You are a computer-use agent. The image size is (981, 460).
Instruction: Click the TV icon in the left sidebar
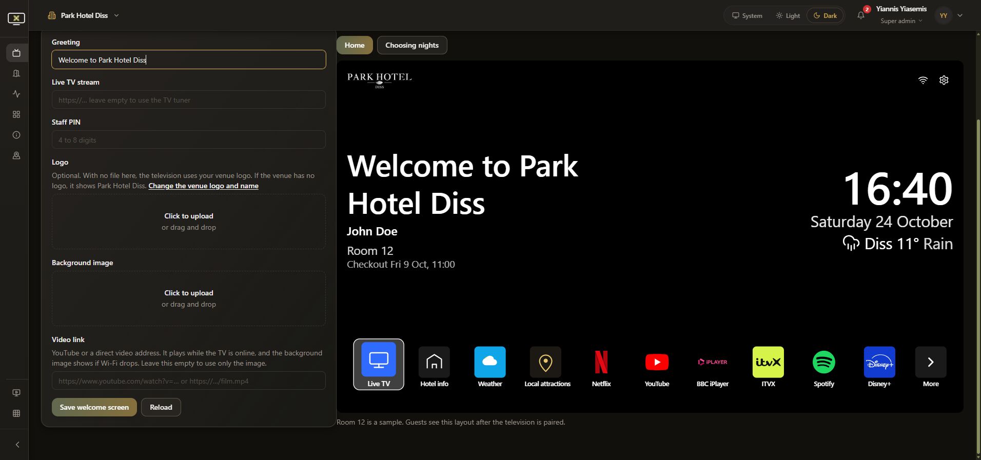16,53
